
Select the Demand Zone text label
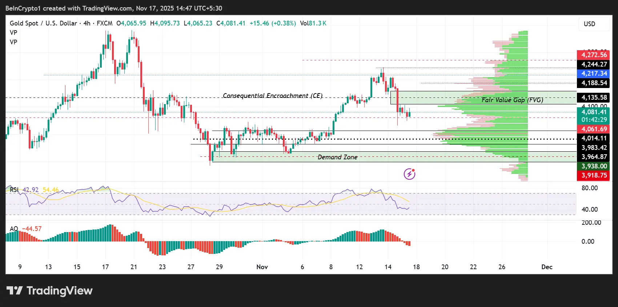[x=337, y=157]
